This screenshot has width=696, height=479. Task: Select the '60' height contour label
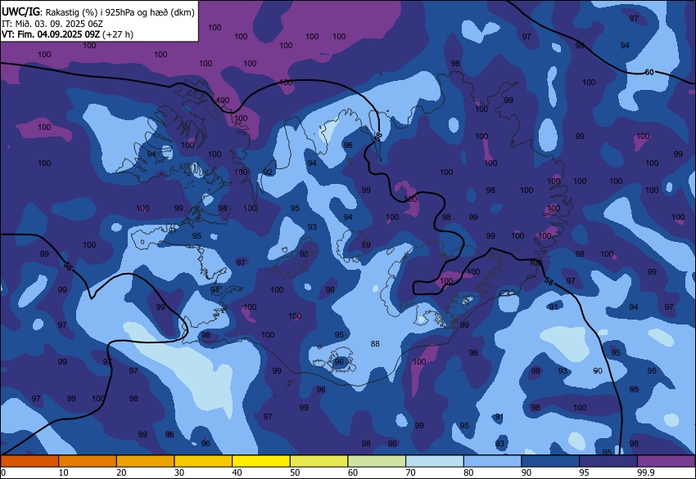(x=649, y=72)
